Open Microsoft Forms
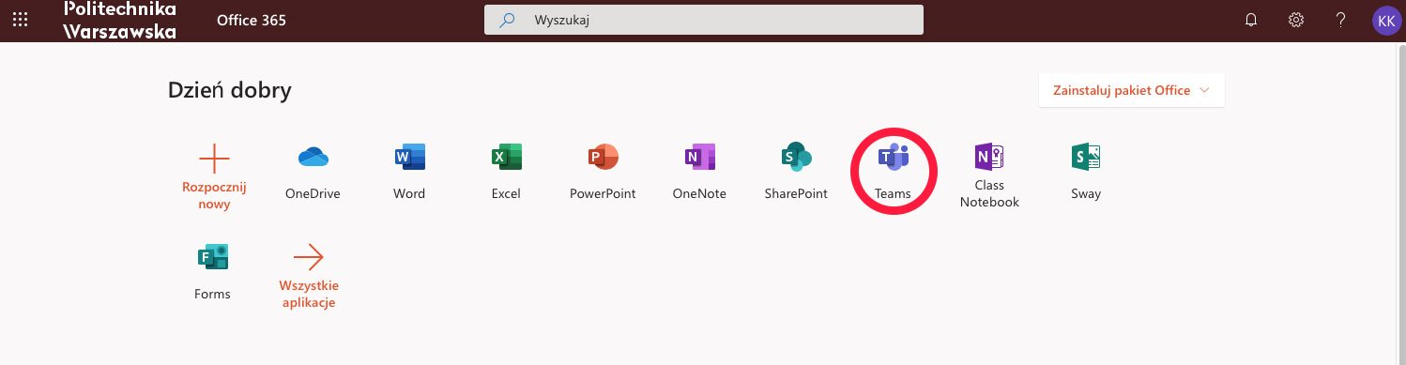1406x365 pixels. tap(213, 271)
